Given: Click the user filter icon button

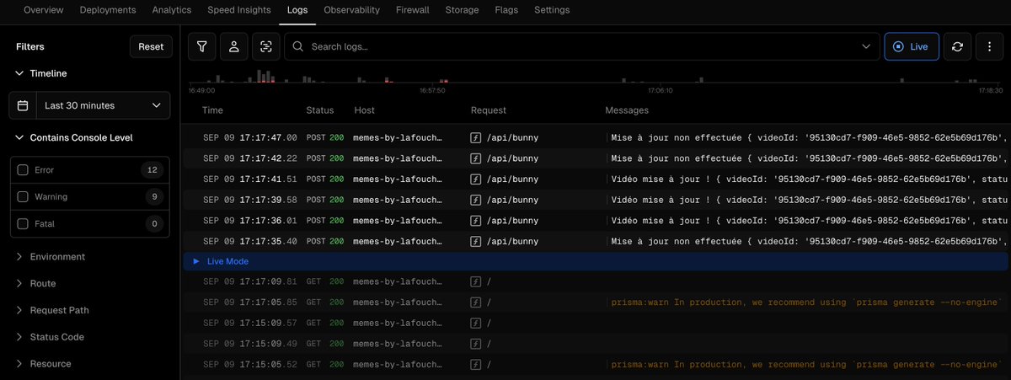Looking at the screenshot, I should click(233, 46).
